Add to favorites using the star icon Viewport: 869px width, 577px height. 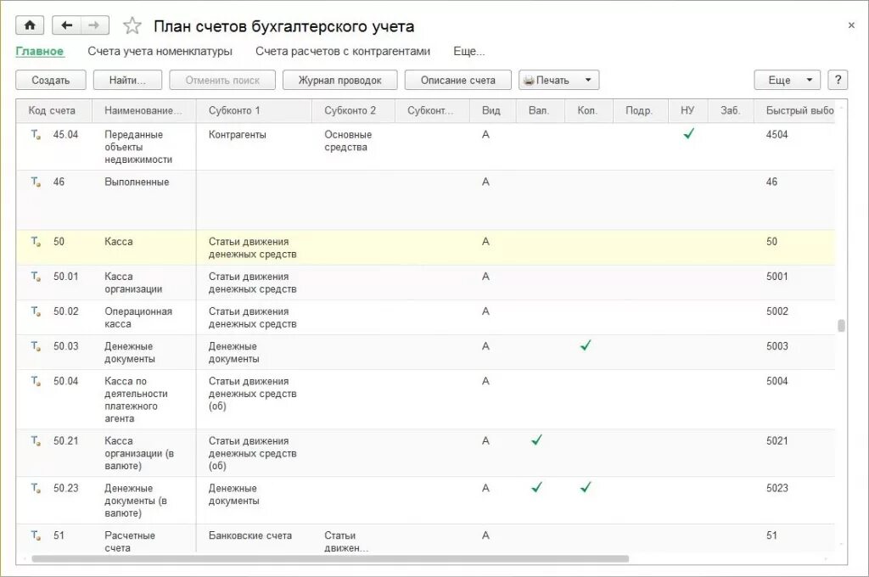point(132,25)
